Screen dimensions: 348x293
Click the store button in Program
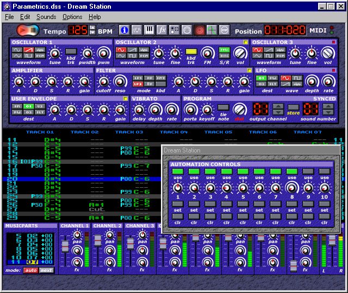point(293,107)
